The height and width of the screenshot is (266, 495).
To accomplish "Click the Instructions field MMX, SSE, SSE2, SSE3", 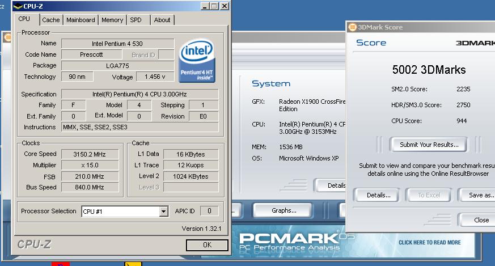I will [x=139, y=127].
